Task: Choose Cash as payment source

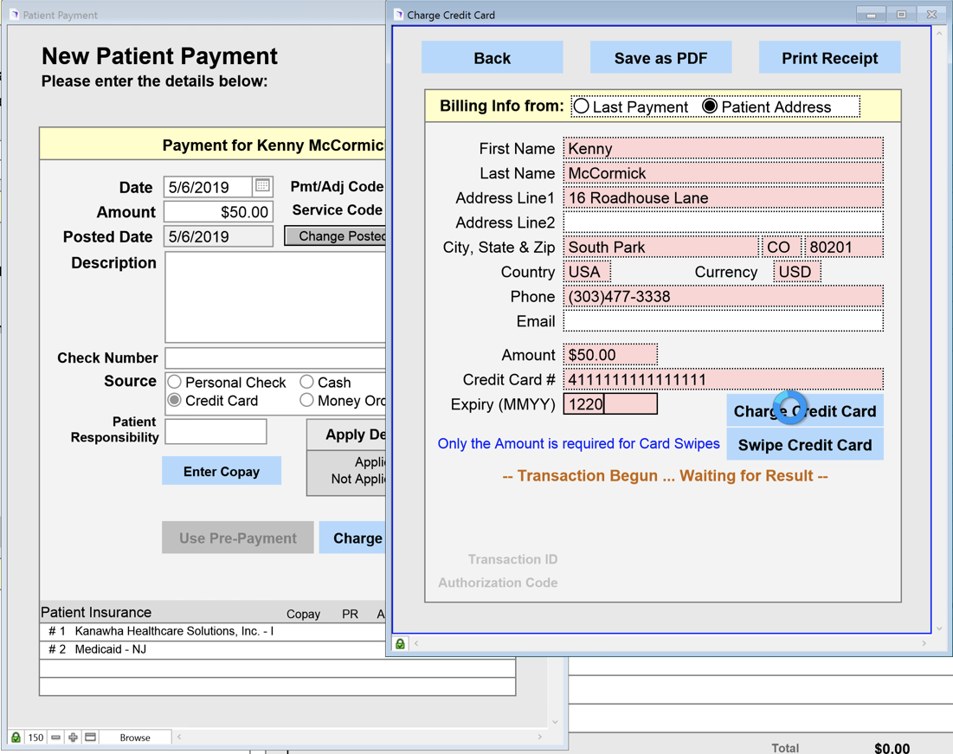Action: pos(306,382)
